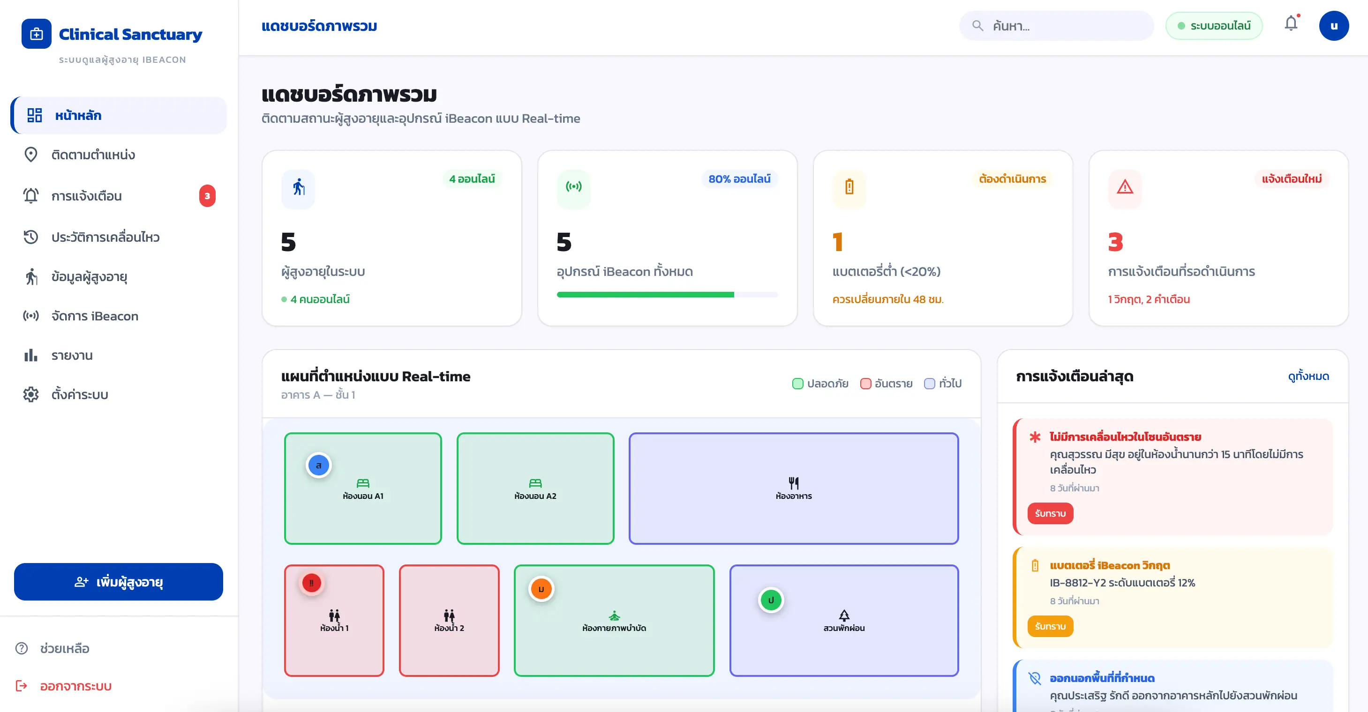Screen dimensions: 1368x712
Task: Click the ห้องนอน A1 bed icon
Action: click(363, 483)
